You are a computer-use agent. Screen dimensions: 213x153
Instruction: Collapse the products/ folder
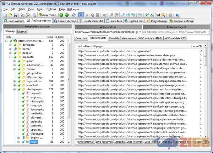click(10, 57)
